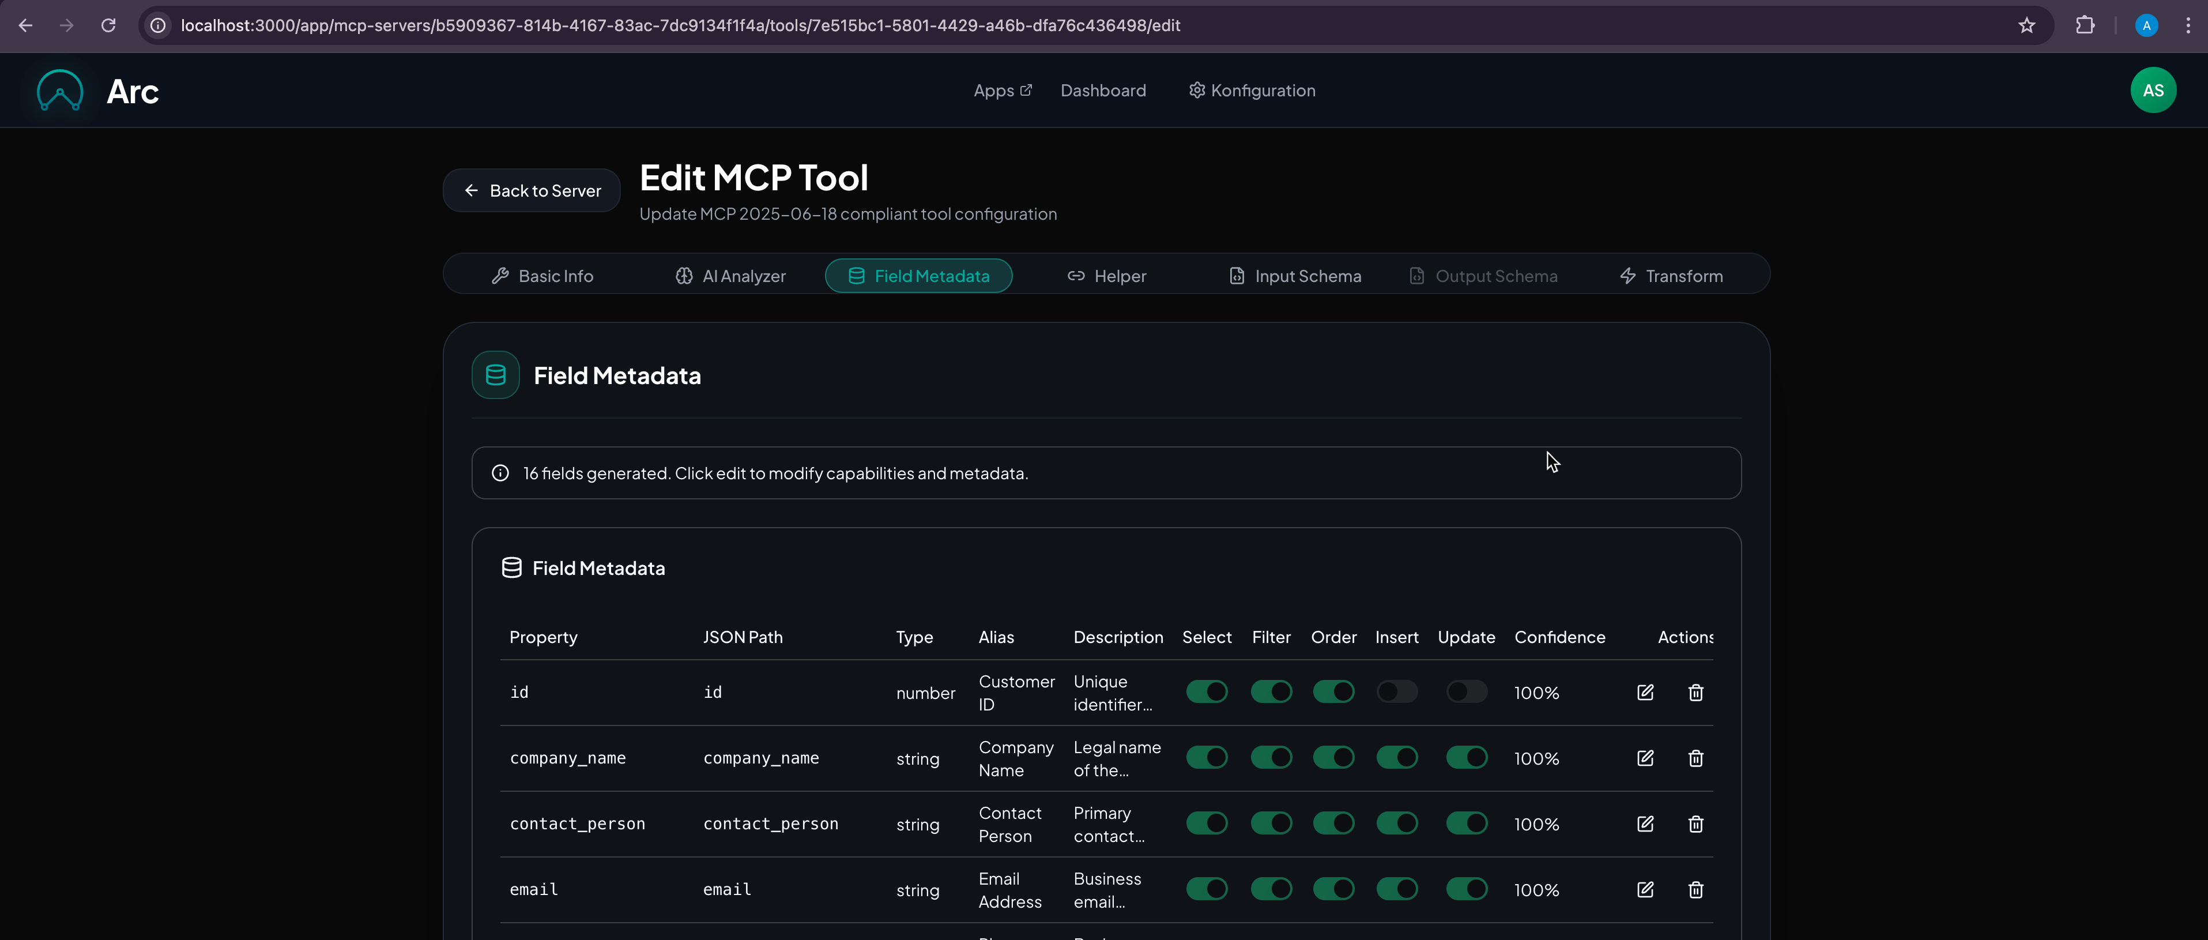This screenshot has height=940, width=2208.
Task: Edit the id field using its pencil icon
Action: (x=1646, y=692)
